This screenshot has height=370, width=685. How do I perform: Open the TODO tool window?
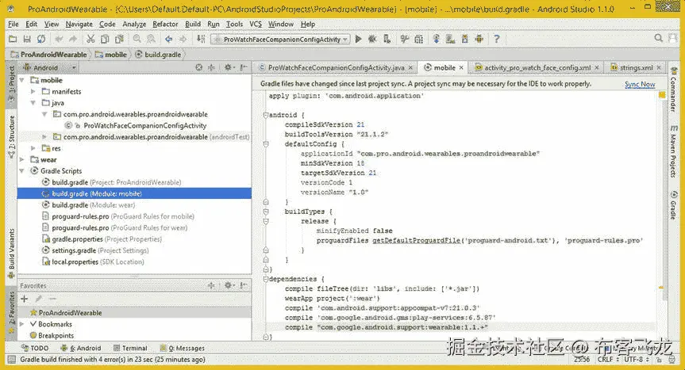(x=35, y=348)
